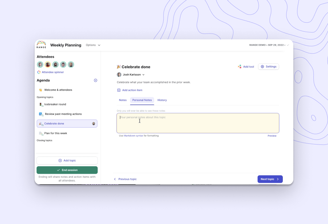Click the Closing topics section label
Screen dimensions: 328x224
pyautogui.click(x=44, y=140)
